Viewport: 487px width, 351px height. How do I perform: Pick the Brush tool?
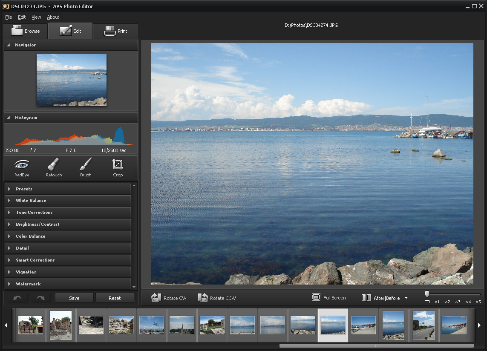click(86, 167)
